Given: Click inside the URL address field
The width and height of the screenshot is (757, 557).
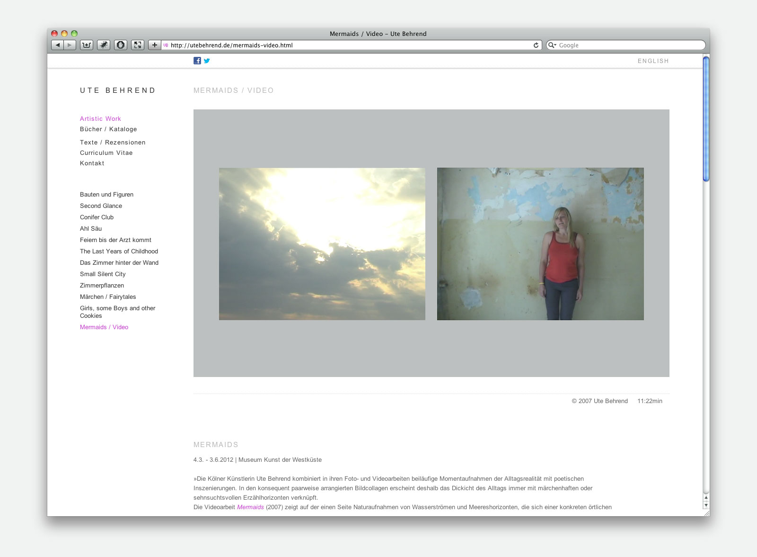Looking at the screenshot, I should tap(350, 45).
